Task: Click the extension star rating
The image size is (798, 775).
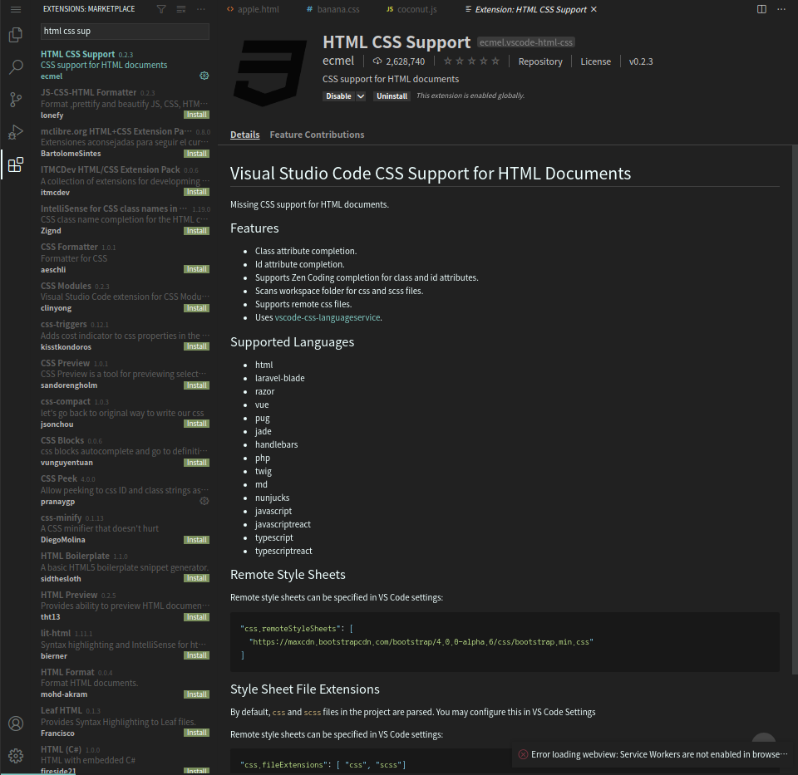Action: (471, 61)
